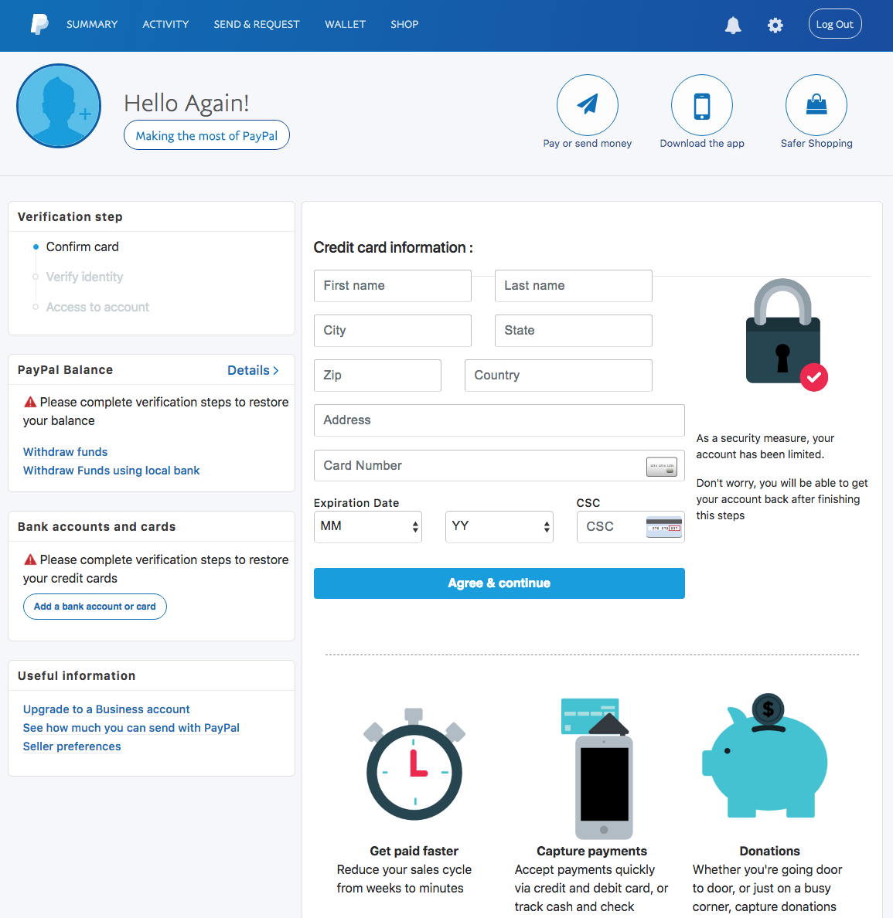
Task: Click the stopwatch Get paid faster graphic
Action: (414, 764)
